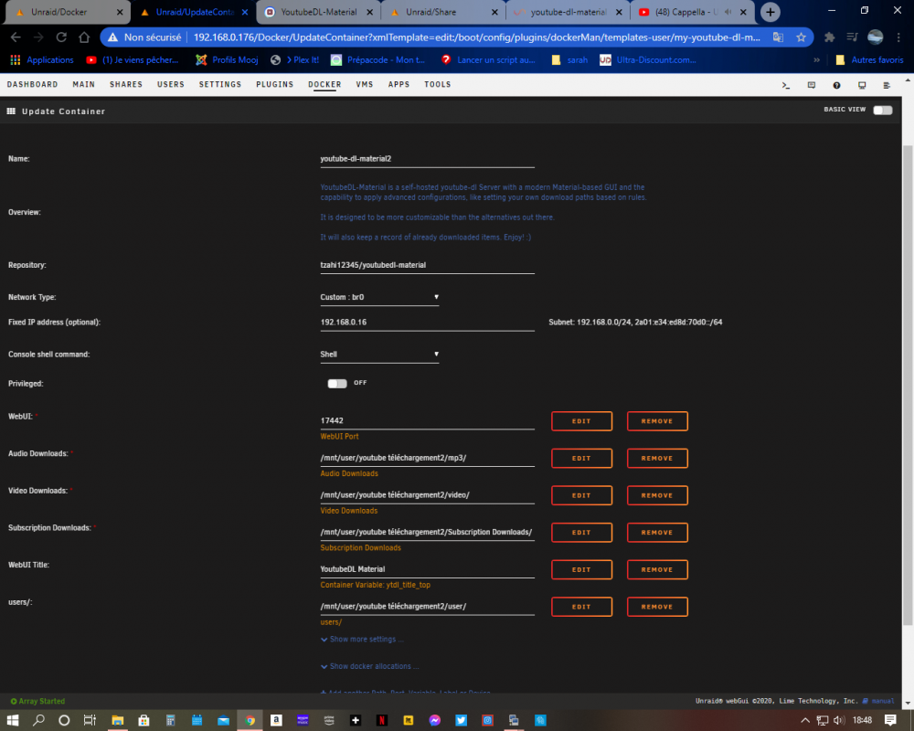Click the page vertical scrollbar
Viewport: 914px width, 731px height.
pyautogui.click(x=909, y=385)
